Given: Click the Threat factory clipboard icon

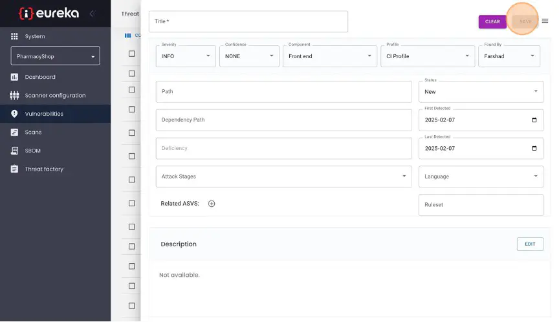Looking at the screenshot, I should [x=14, y=169].
